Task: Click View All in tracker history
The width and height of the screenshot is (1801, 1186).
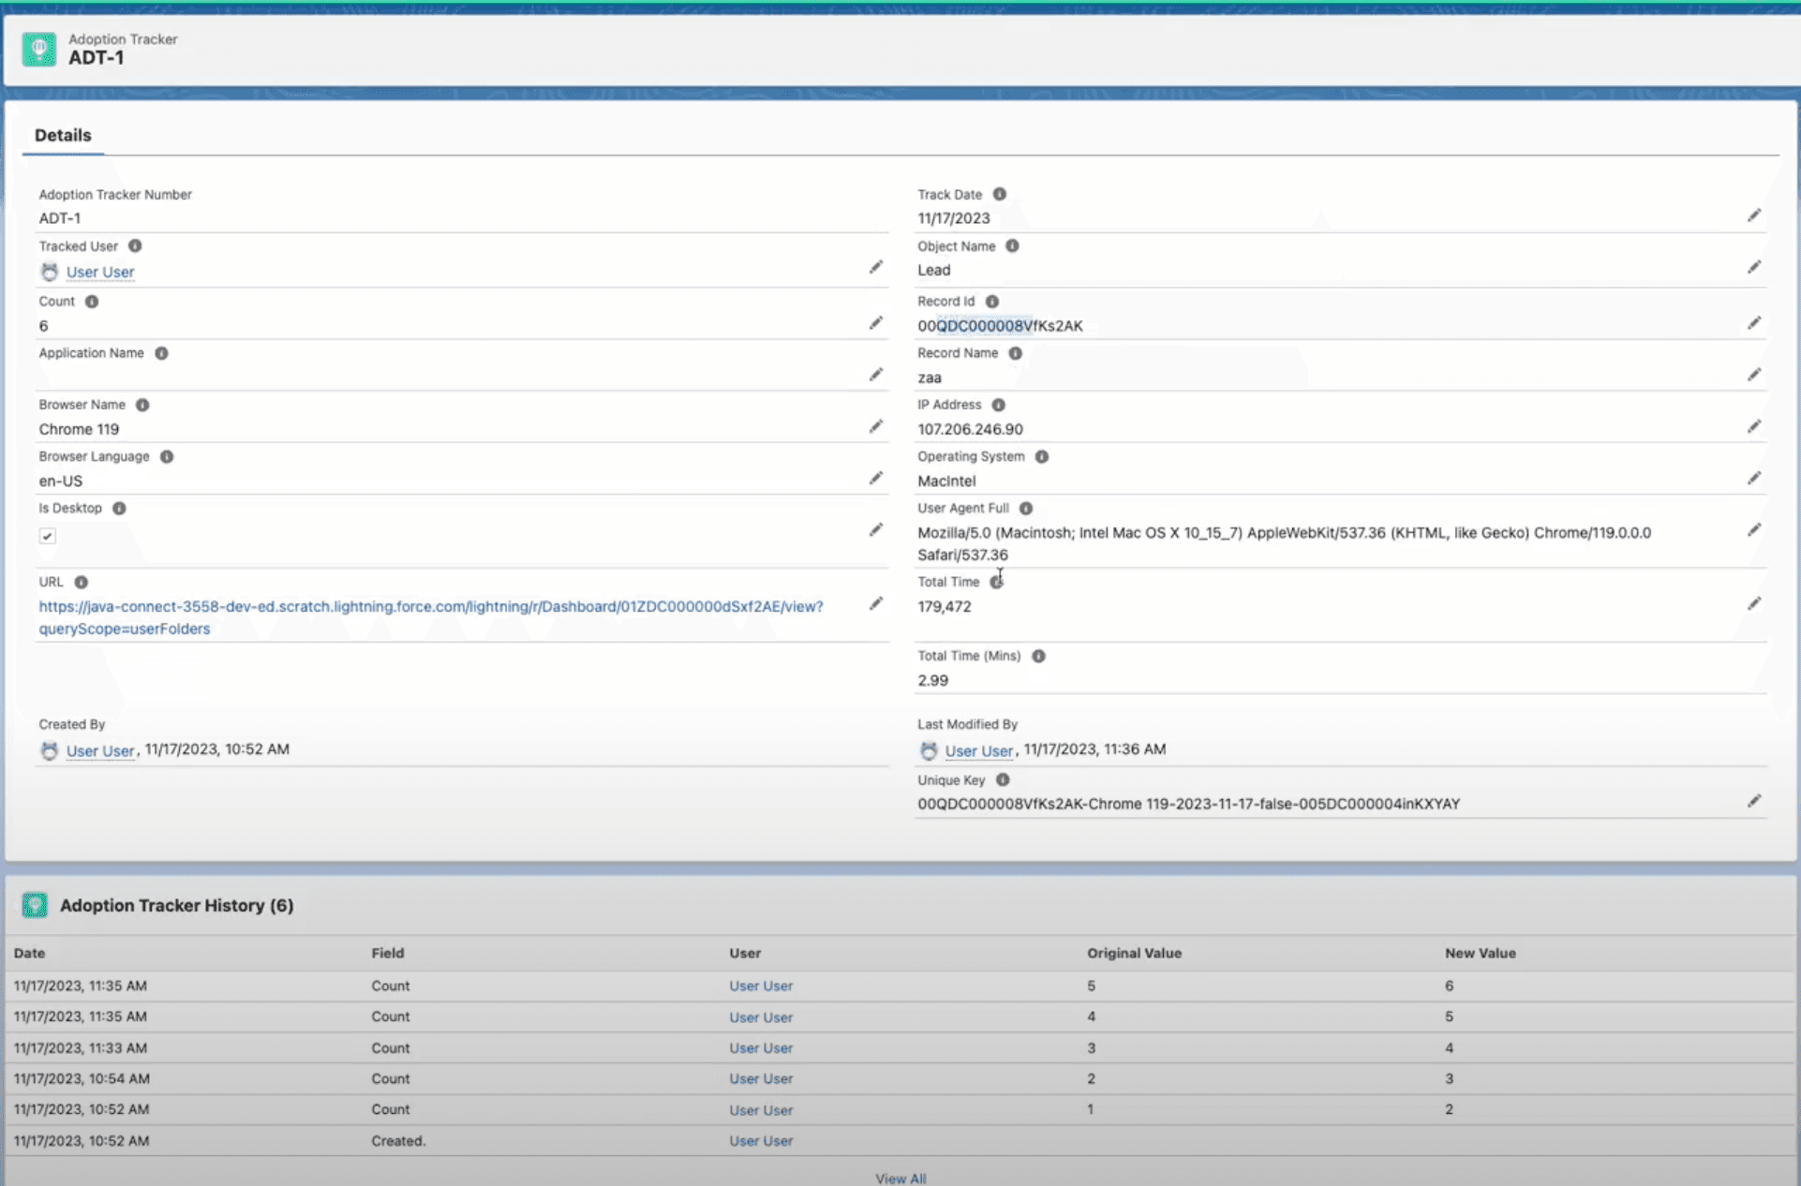Action: [900, 1178]
